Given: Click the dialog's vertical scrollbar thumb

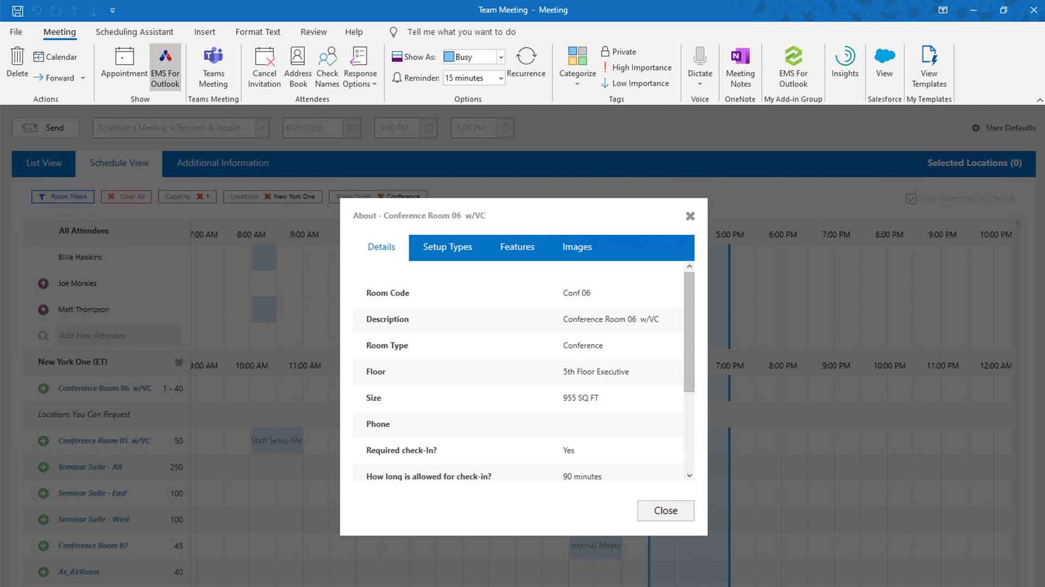Looking at the screenshot, I should (x=689, y=332).
